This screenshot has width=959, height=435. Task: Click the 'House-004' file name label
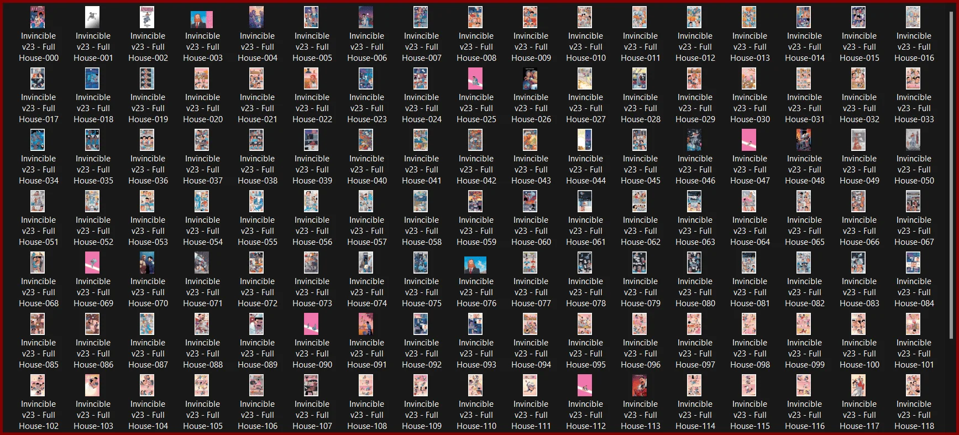click(x=258, y=58)
